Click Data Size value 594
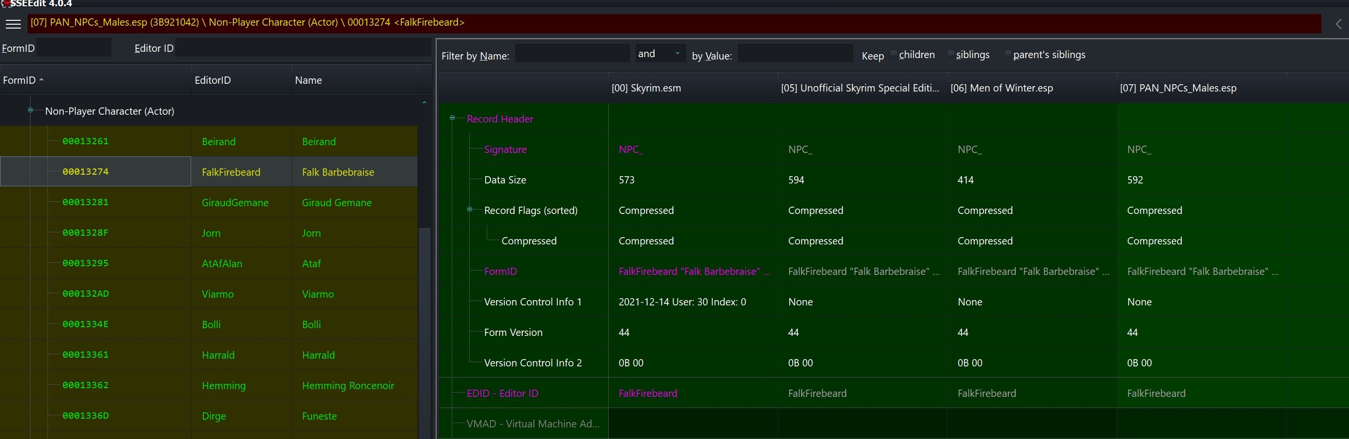1349x439 pixels. point(796,180)
